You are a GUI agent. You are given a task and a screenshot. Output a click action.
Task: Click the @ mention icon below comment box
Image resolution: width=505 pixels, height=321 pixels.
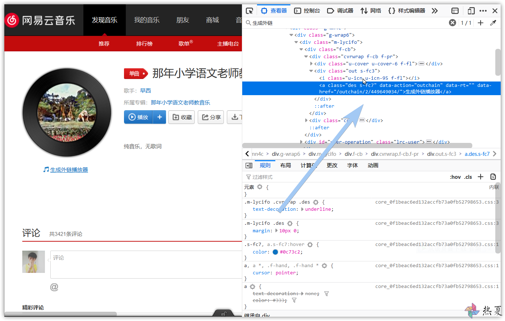click(54, 287)
